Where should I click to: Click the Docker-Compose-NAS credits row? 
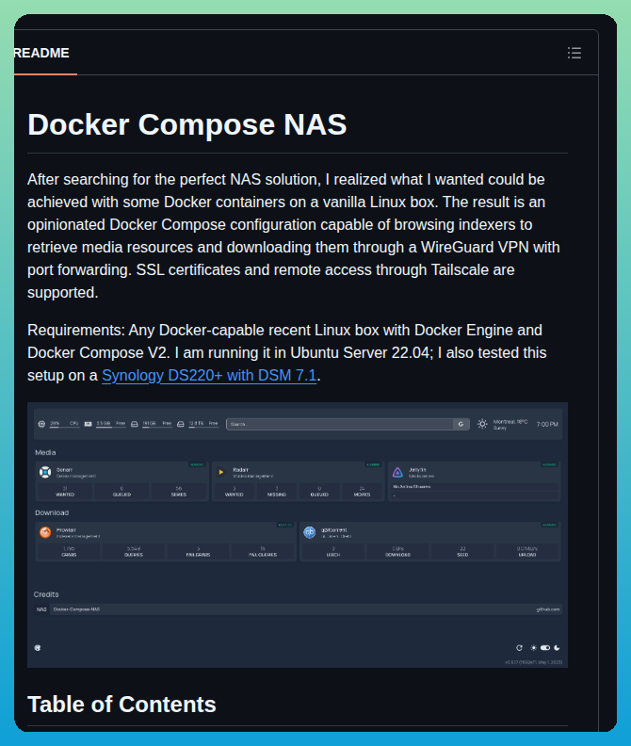click(299, 609)
